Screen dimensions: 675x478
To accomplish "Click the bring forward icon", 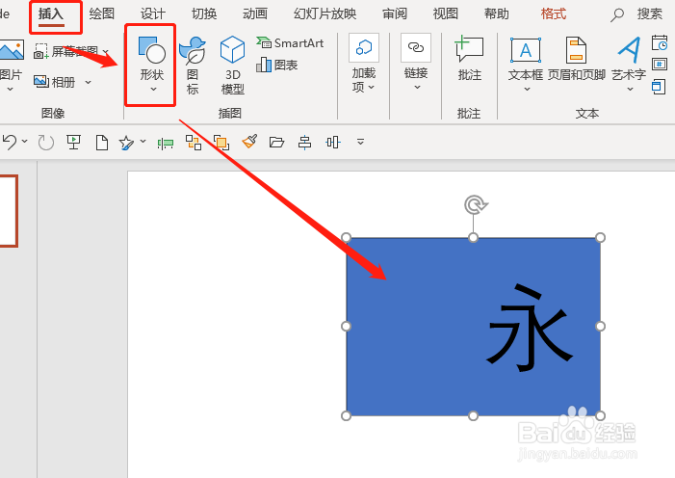I will click(x=221, y=143).
